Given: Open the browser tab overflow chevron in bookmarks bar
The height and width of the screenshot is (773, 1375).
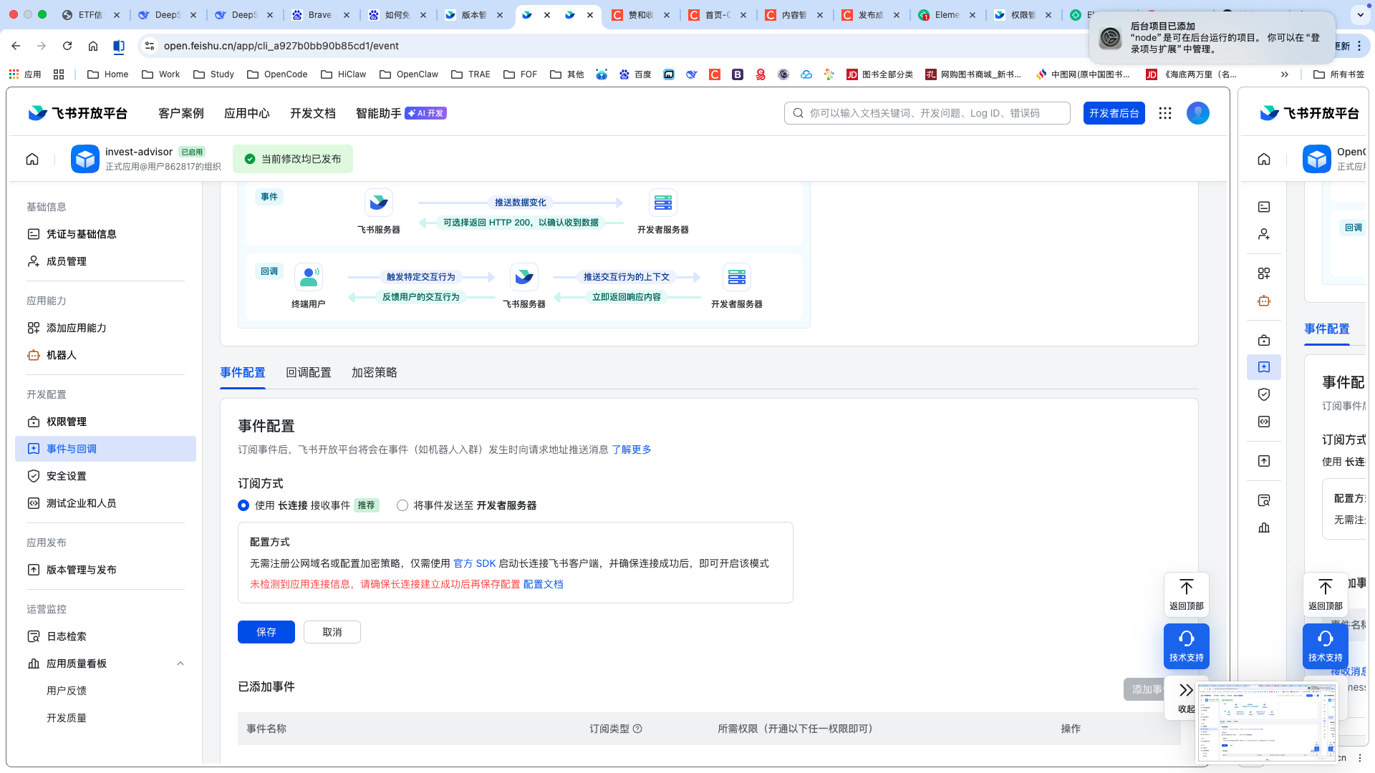Looking at the screenshot, I should 1285,74.
